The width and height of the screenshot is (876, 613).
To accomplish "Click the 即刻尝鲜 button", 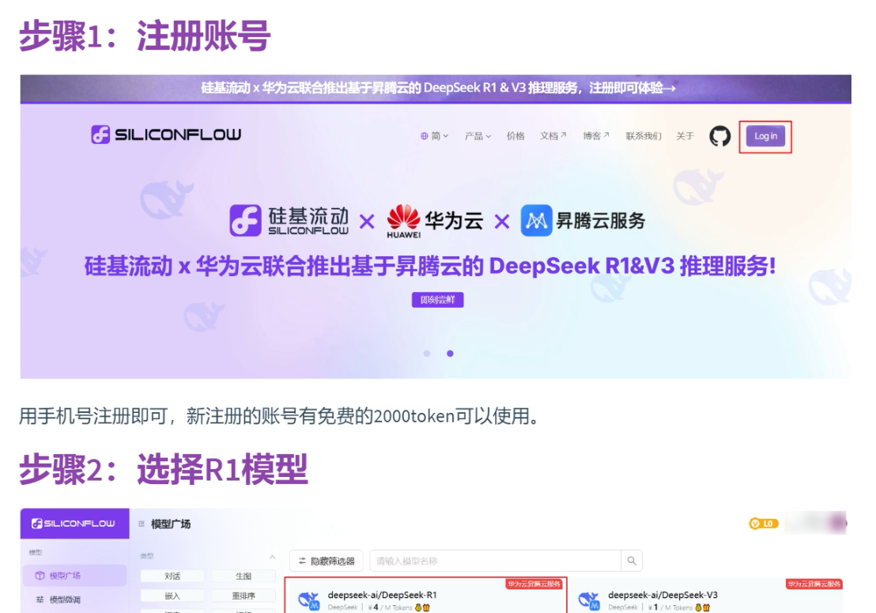I will pyautogui.click(x=437, y=300).
